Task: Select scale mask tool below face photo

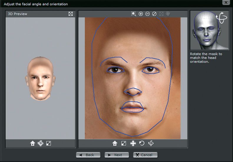Action: (124, 143)
